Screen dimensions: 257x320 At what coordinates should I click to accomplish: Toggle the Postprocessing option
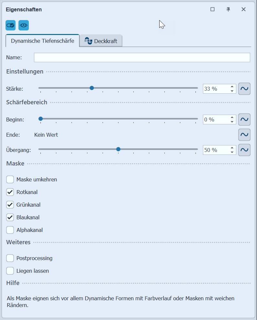[x=10, y=258]
